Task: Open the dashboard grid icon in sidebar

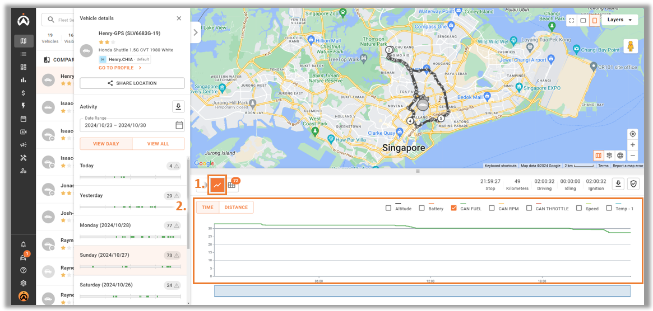Action: [24, 67]
